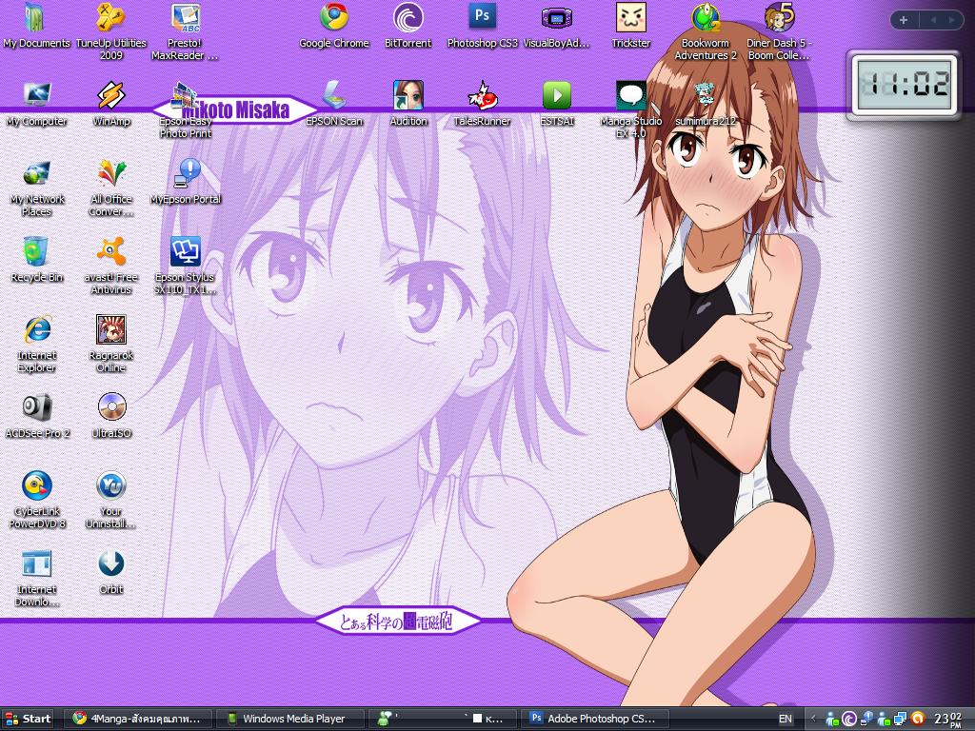Launch WinAmp from the desktop
Viewport: 975px width, 731px height.
(111, 105)
